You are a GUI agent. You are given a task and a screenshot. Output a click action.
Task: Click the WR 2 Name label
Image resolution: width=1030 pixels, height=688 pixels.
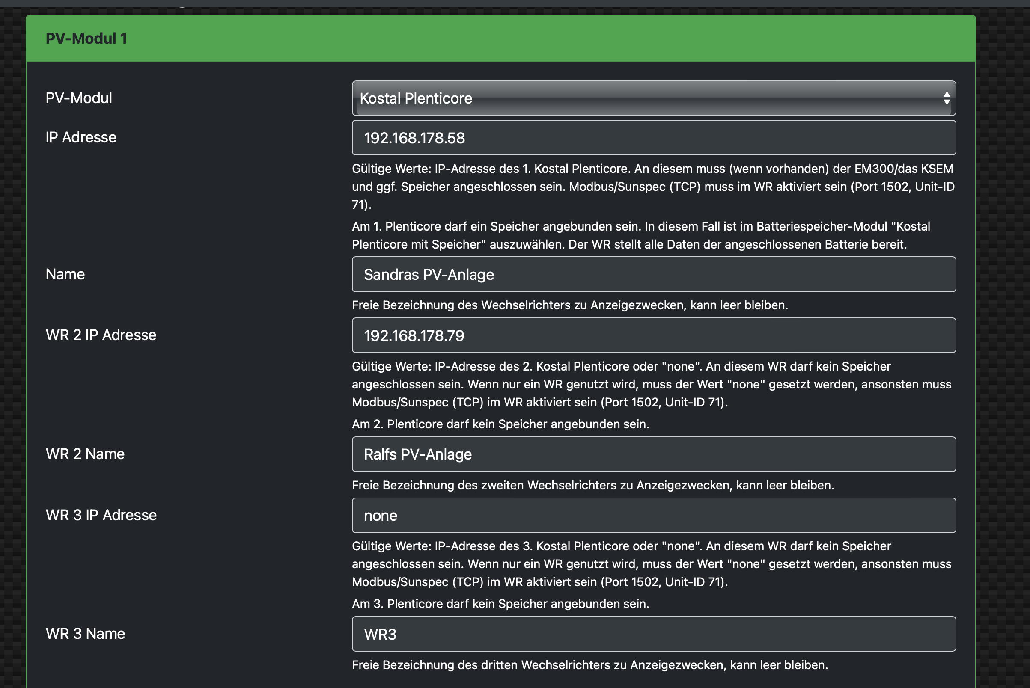pyautogui.click(x=85, y=454)
